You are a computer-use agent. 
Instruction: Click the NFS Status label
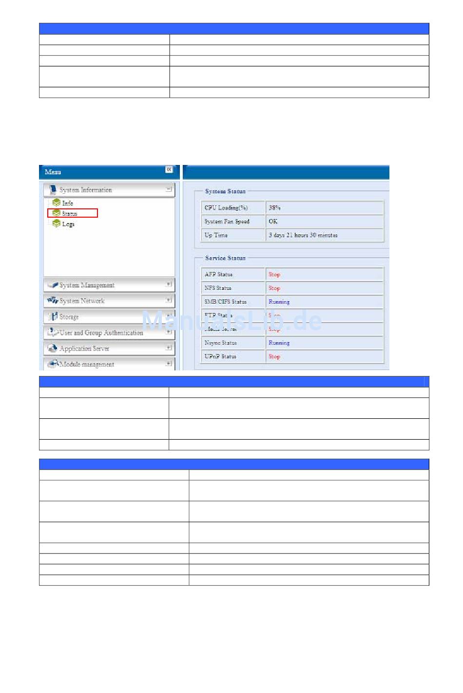(x=218, y=288)
